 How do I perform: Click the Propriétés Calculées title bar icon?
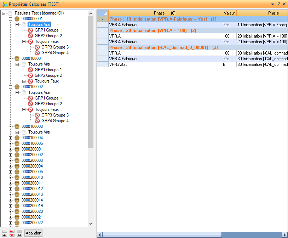click(x=5, y=4)
